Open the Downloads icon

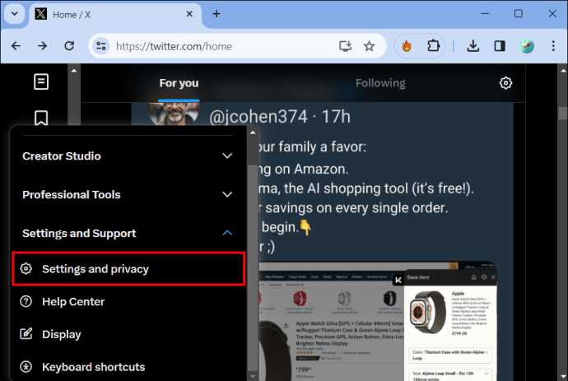[473, 46]
